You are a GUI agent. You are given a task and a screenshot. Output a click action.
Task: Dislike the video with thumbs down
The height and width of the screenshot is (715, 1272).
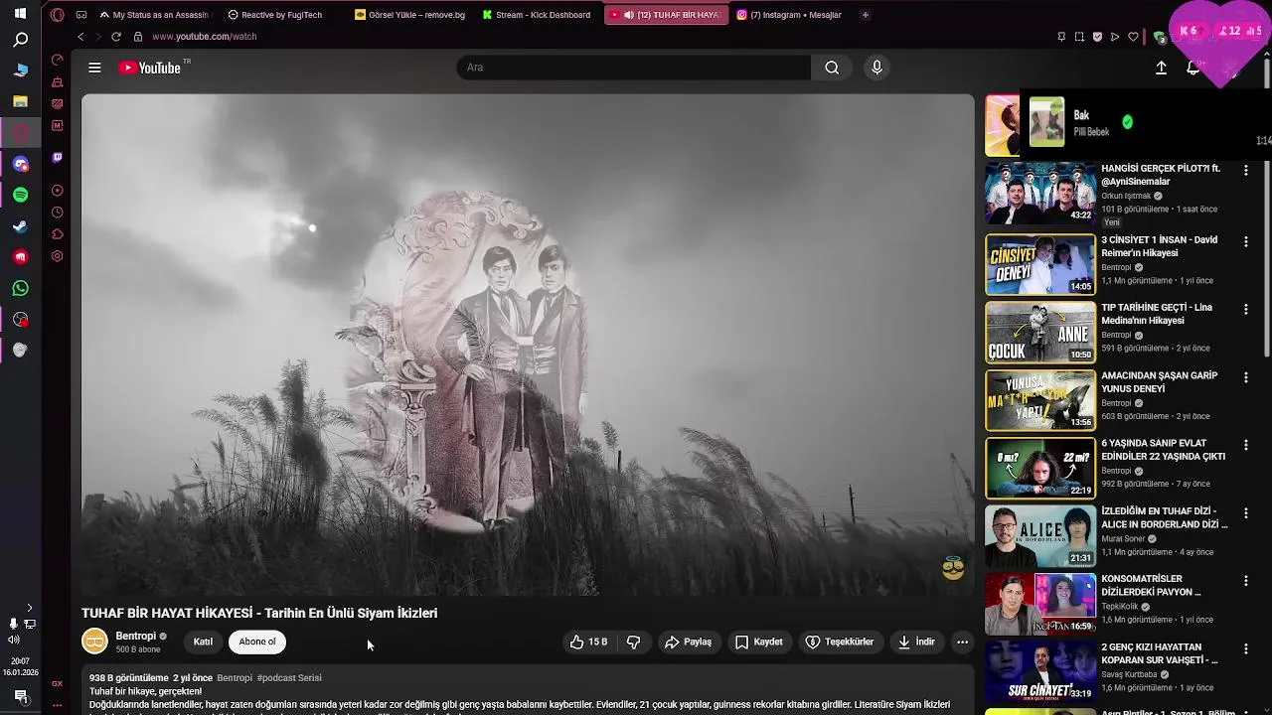[634, 643]
